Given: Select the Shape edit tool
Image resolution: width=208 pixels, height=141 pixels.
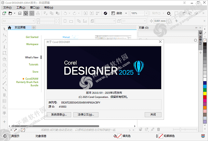Looking at the screenshot, I should coord(4,35).
